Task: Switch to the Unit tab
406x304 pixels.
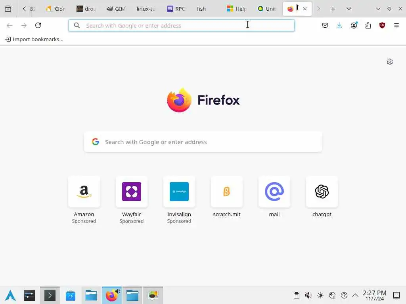Action: pyautogui.click(x=267, y=9)
